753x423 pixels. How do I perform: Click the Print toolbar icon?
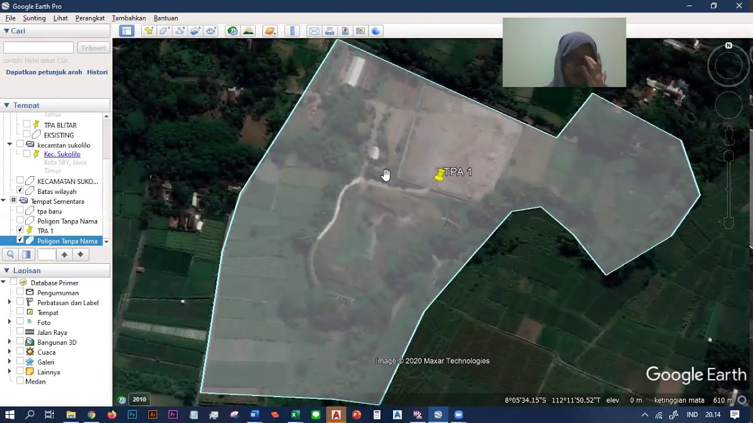pos(329,31)
